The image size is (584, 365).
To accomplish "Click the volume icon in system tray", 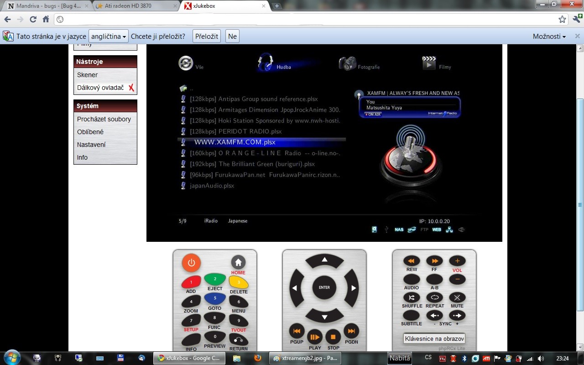I will (541, 358).
